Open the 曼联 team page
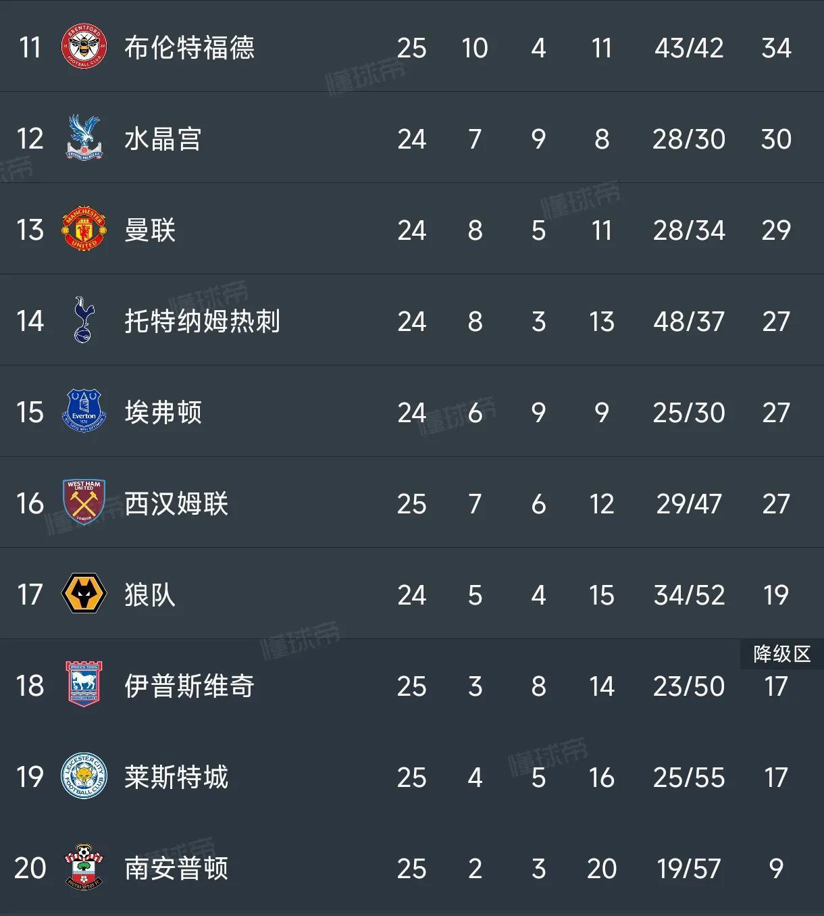The width and height of the screenshot is (824, 916). pos(150,230)
